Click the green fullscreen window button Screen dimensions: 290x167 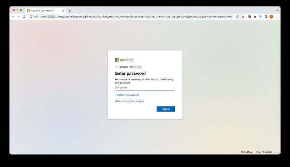(21, 10)
